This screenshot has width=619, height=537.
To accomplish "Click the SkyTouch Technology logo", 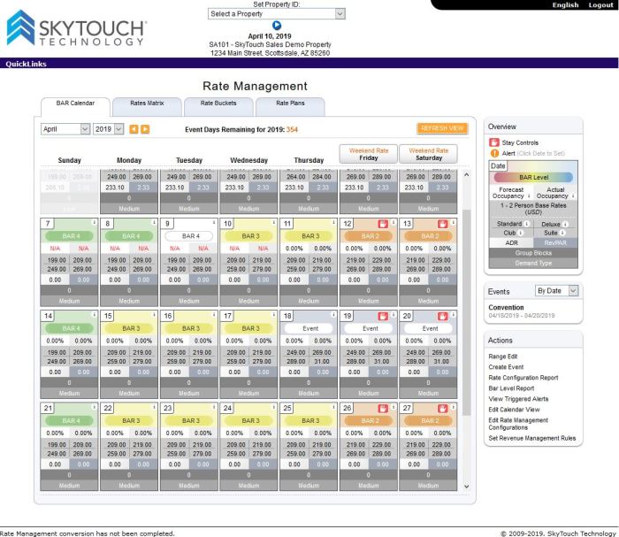I will [77, 27].
